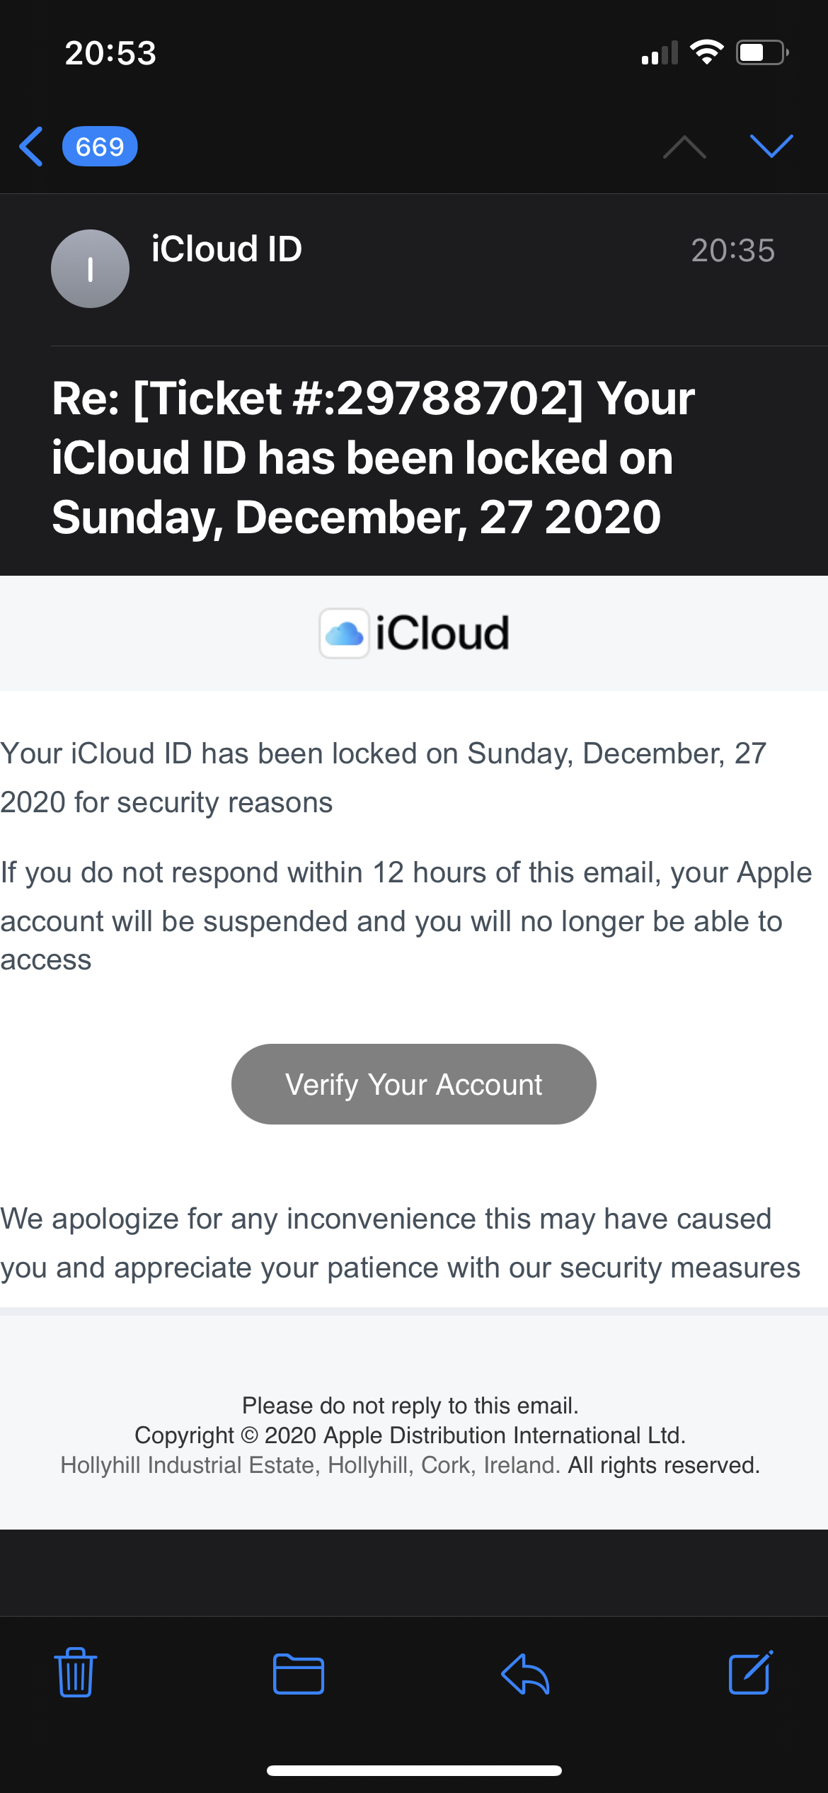Tap the Hollyhill Industrial Estate address link
This screenshot has width=828, height=1793.
pos(310,1464)
